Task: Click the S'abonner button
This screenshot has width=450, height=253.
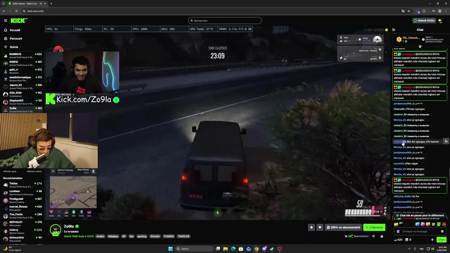Action: pyautogui.click(x=374, y=227)
